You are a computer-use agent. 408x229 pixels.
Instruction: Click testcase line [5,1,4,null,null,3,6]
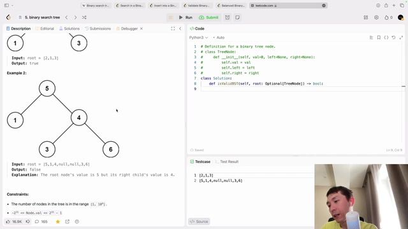[221, 181]
